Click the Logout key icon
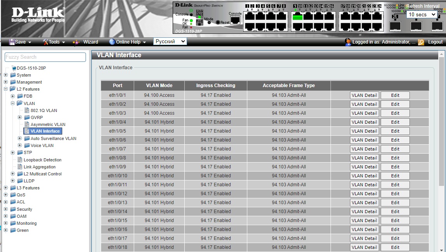 421,42
